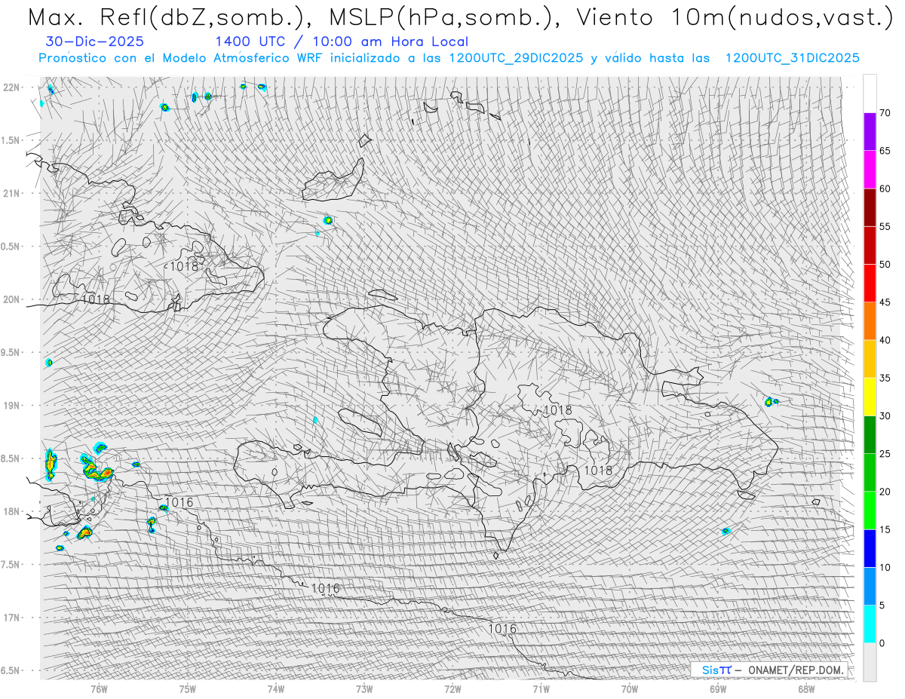Screen dimensions: 905x699
Task: Click the '21N' latitude label
Action: 12,193
